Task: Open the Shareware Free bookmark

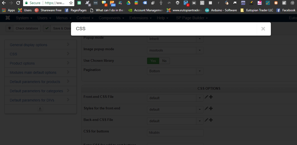Action: point(48,10)
